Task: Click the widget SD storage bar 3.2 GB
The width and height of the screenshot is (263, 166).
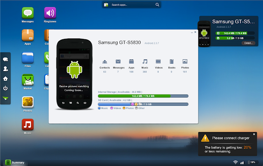Action: tap(235, 38)
